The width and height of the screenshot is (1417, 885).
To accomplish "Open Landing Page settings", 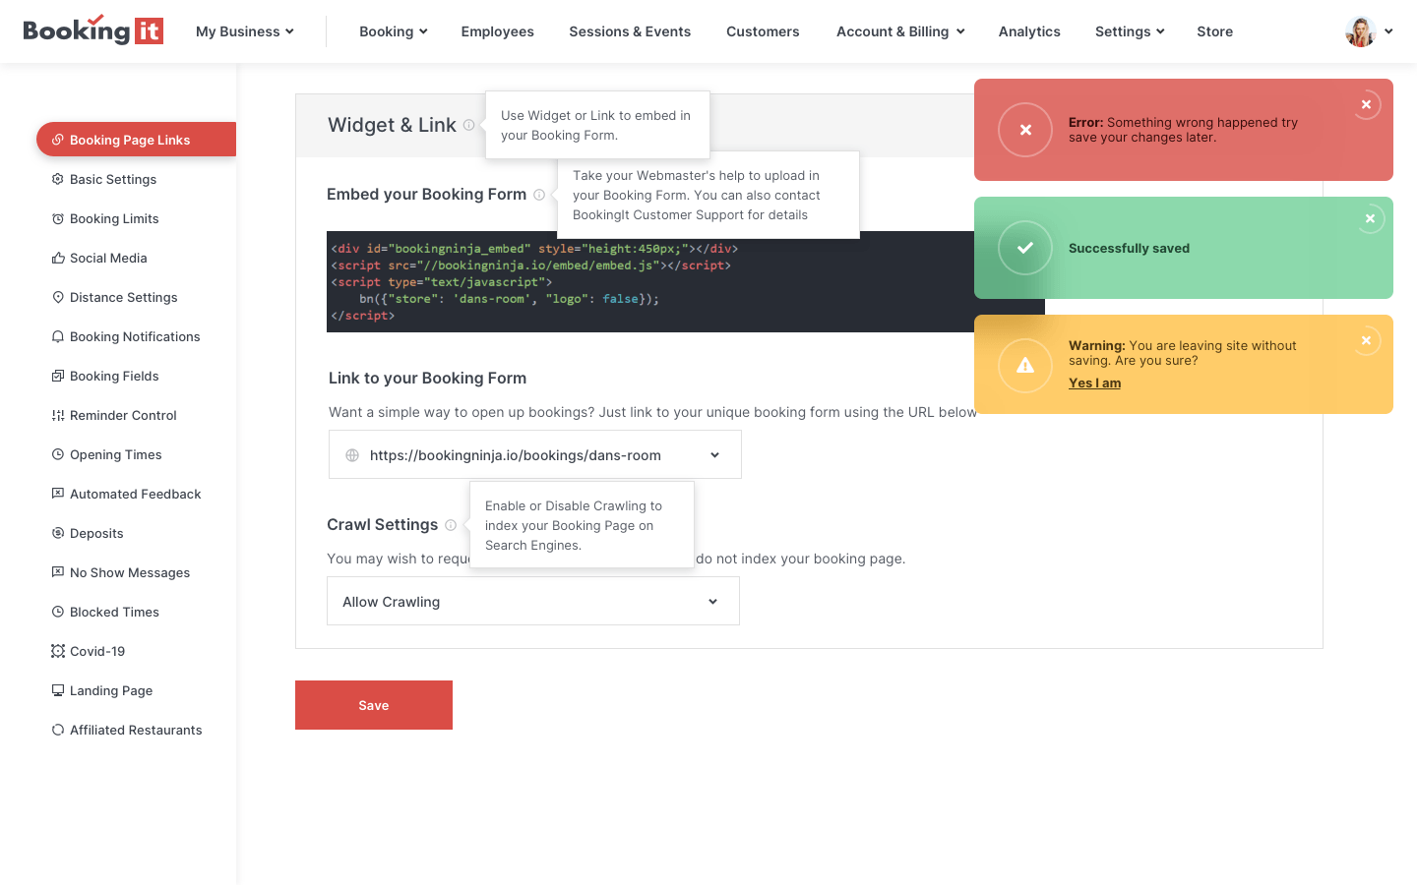I will (x=111, y=690).
